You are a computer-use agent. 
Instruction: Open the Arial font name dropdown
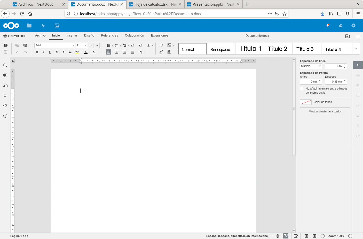pyautogui.click(x=73, y=46)
